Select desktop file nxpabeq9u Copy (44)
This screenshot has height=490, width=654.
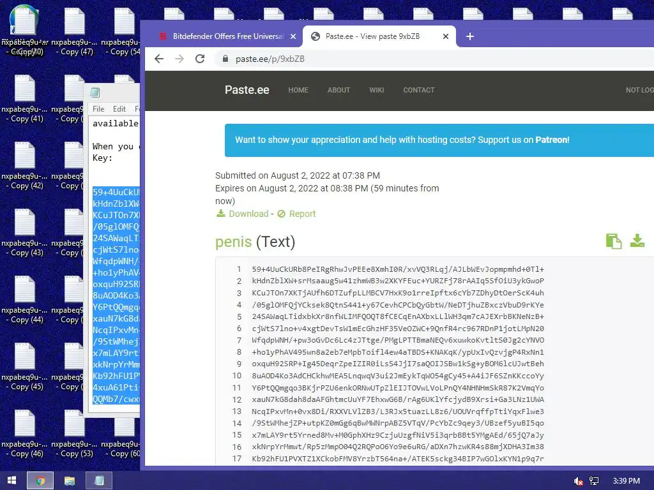(25, 300)
